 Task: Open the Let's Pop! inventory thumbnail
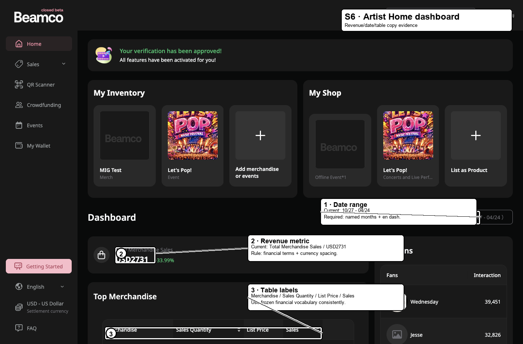coord(193,136)
